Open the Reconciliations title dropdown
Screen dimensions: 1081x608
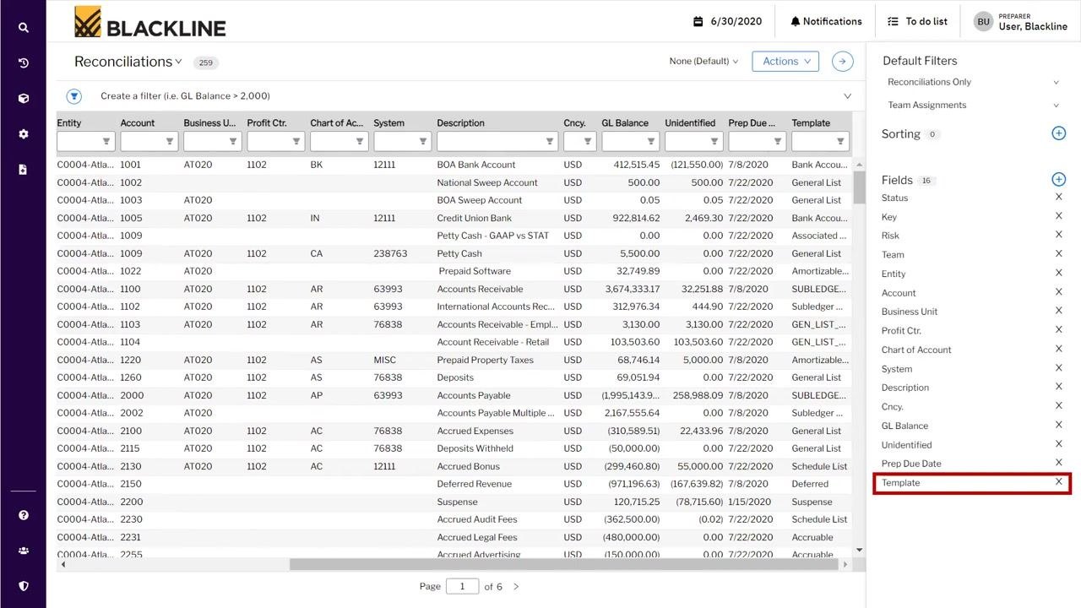point(128,62)
